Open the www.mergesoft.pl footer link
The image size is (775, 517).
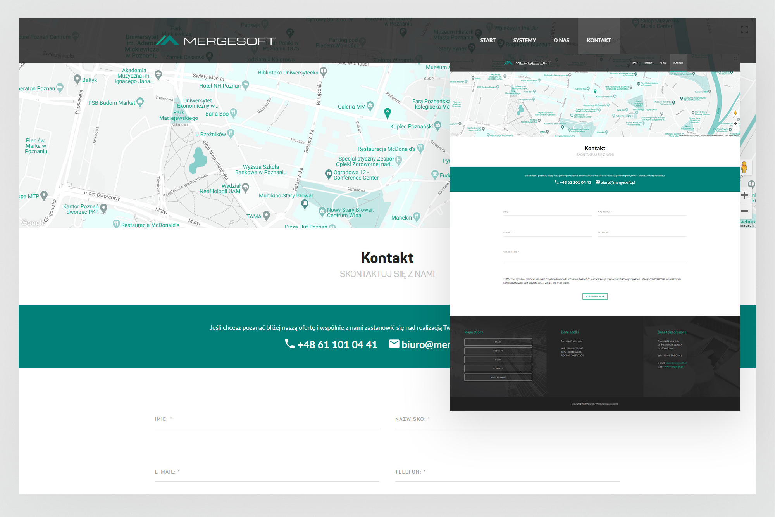[673, 367]
